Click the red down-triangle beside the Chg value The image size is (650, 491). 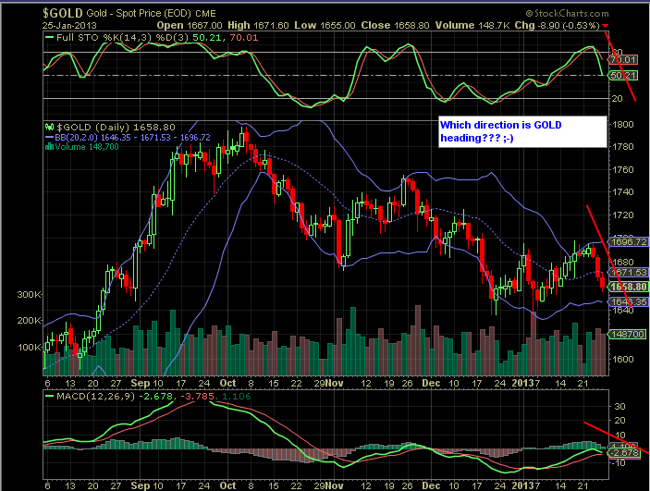tap(606, 26)
